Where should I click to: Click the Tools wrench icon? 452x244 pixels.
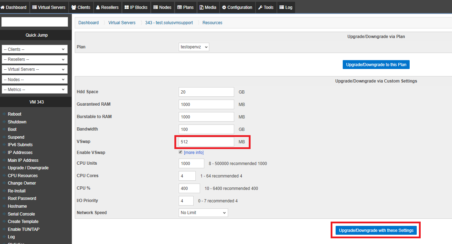coord(260,7)
